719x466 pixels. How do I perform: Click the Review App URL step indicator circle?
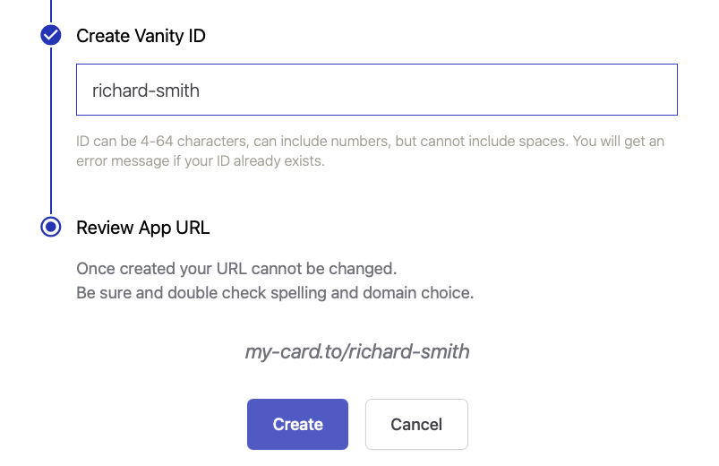[x=51, y=227]
